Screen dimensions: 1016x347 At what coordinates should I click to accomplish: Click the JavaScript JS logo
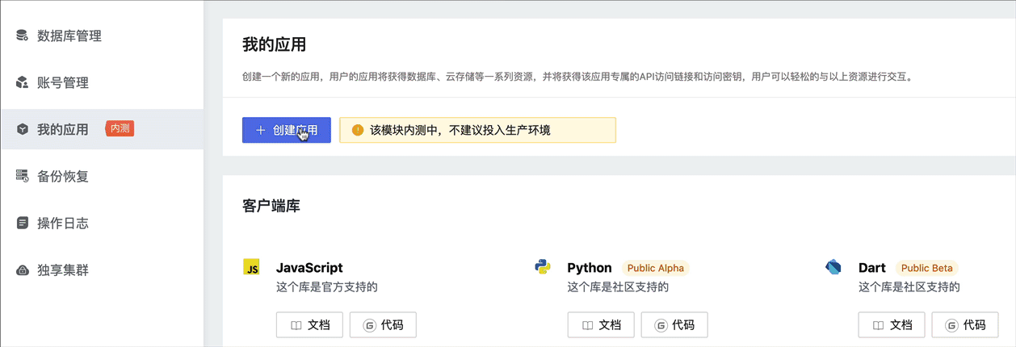251,267
